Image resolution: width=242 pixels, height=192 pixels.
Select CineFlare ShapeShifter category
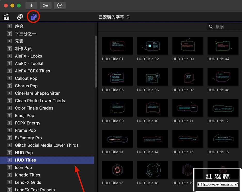click(47, 93)
